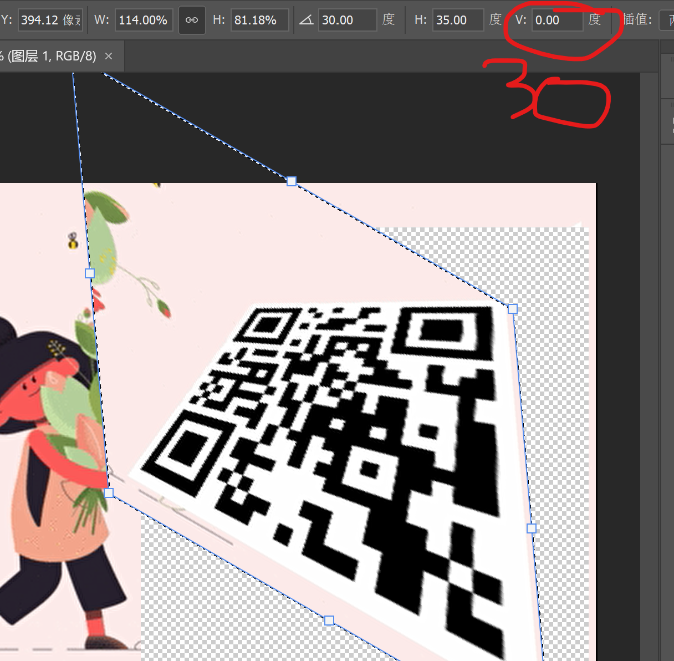Click the W width field showing 114.00%
The image size is (674, 661).
pyautogui.click(x=144, y=19)
